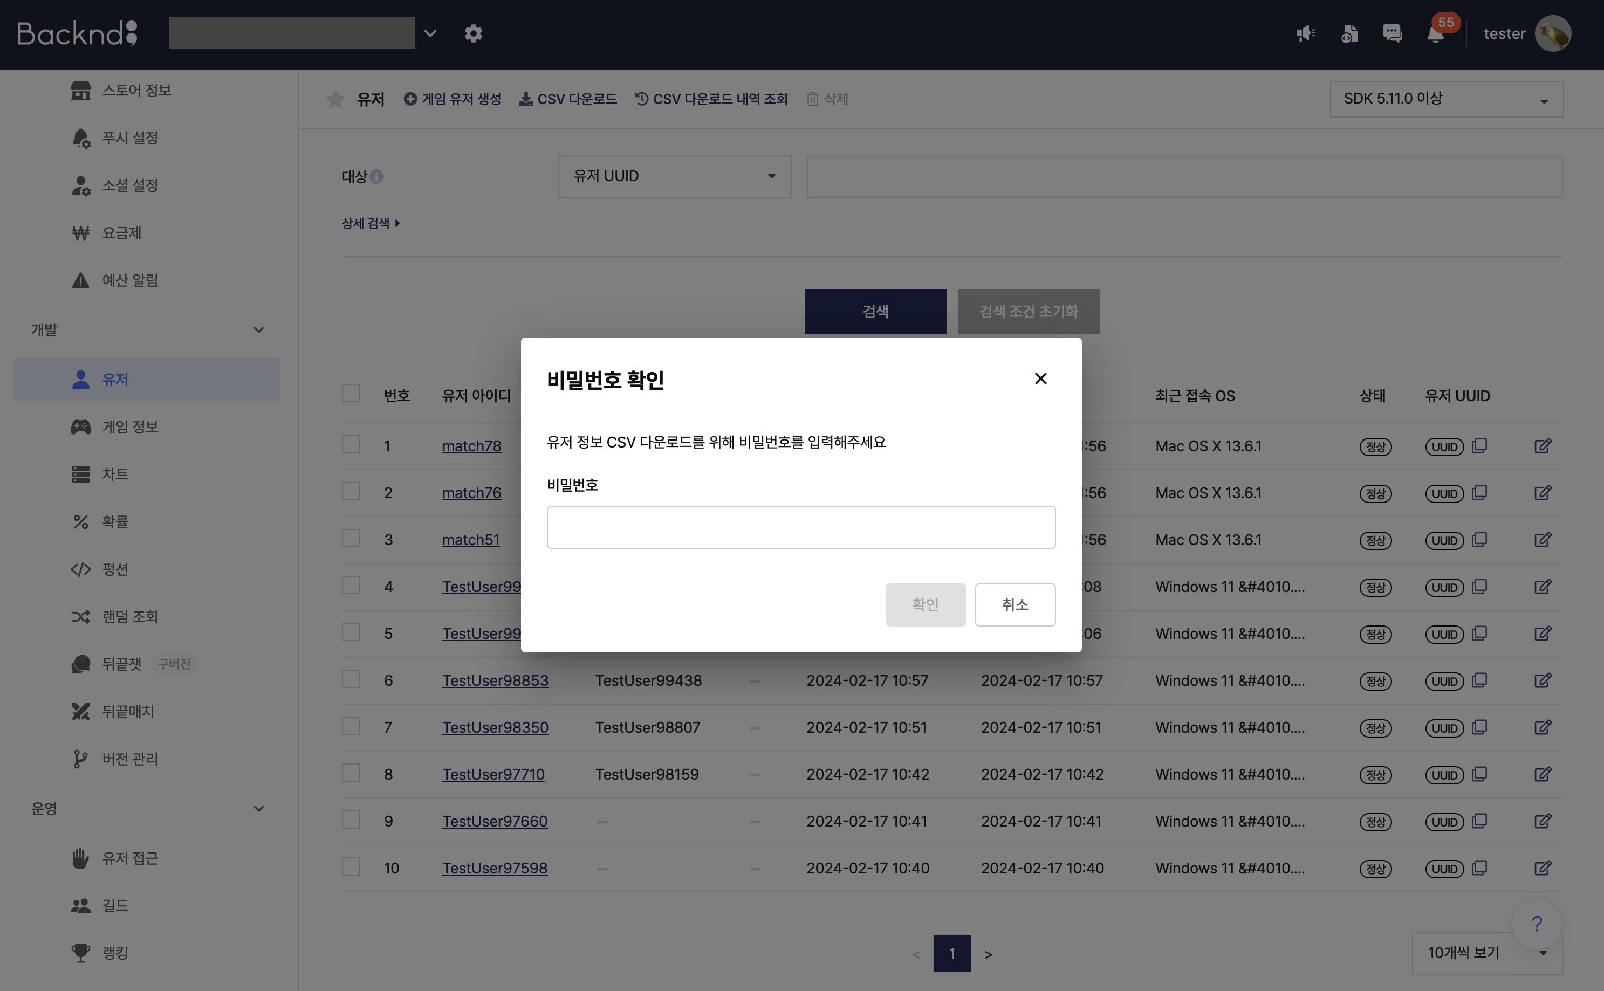Click the 랭킹 trophy icon
The width and height of the screenshot is (1604, 991).
point(80,953)
